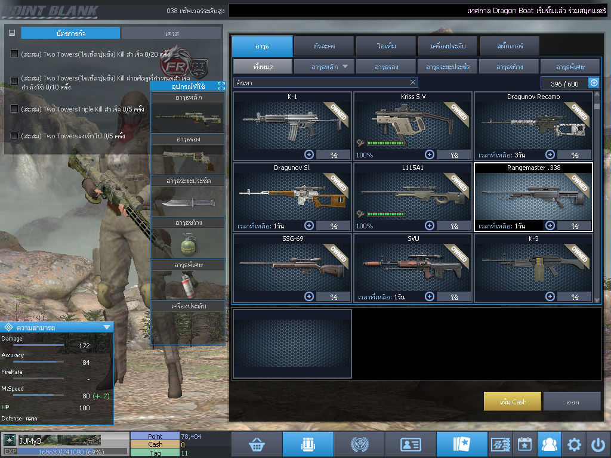Viewport: 611px width, 458px height.
Task: Click the plus icon on SVU card
Action: point(430,296)
